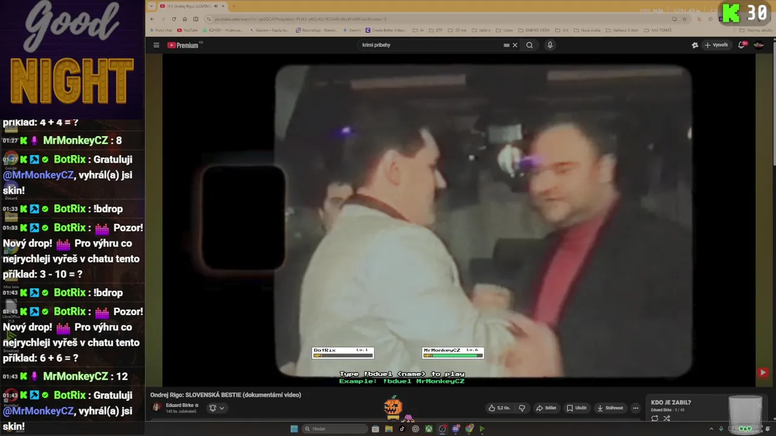Start voice search with microphone
Viewport: 776px width, 436px height.
coord(550,45)
